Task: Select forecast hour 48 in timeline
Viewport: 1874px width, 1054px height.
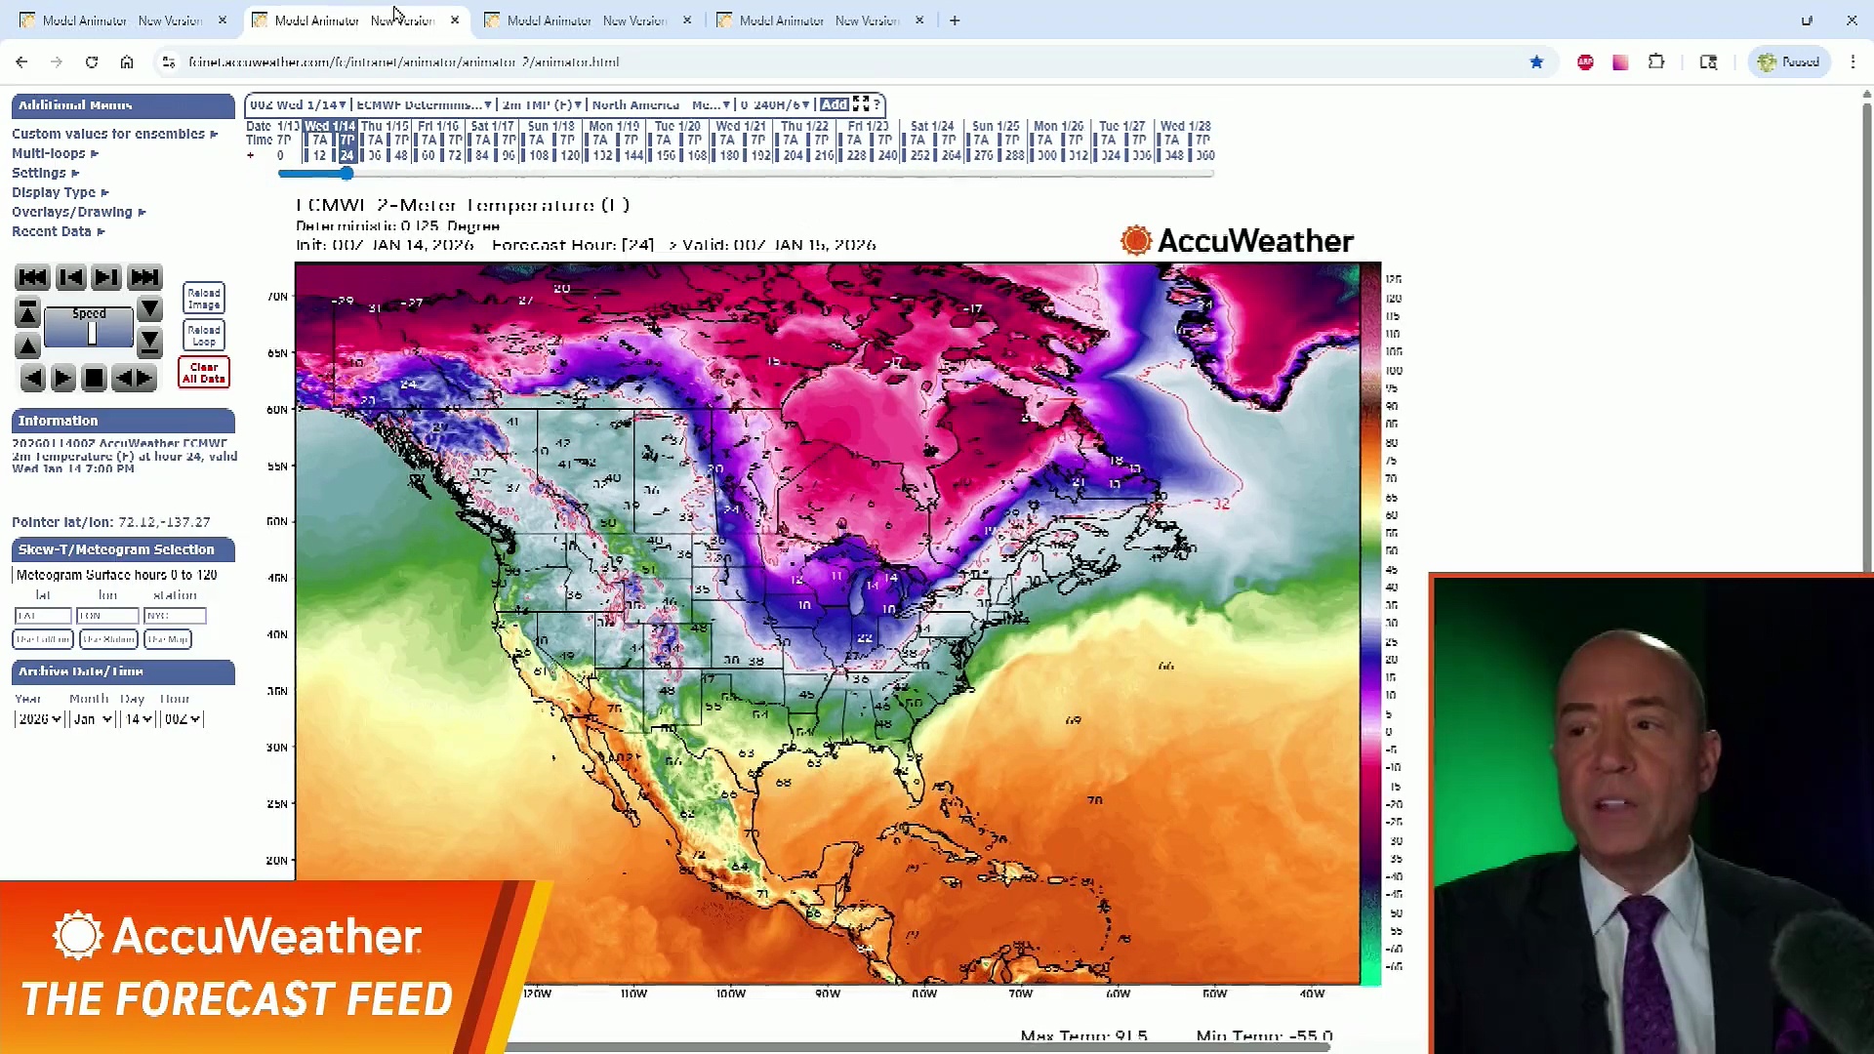Action: point(401,156)
